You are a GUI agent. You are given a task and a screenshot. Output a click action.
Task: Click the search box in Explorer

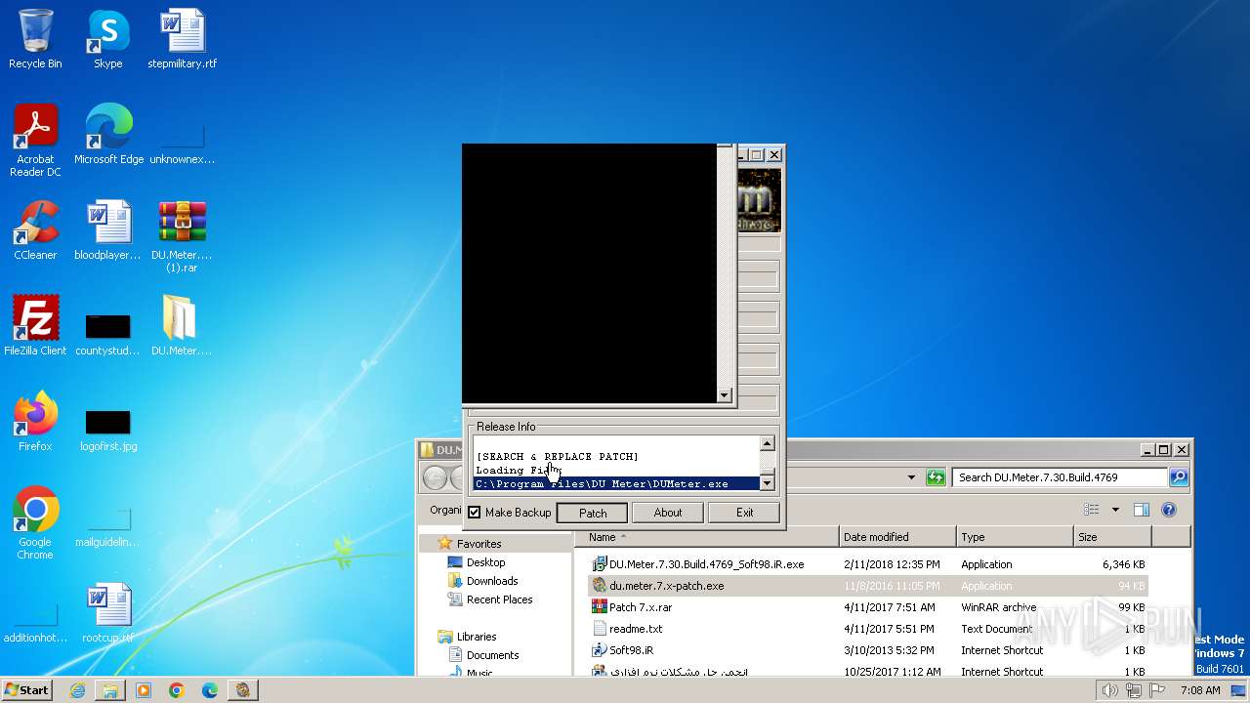click(1059, 477)
